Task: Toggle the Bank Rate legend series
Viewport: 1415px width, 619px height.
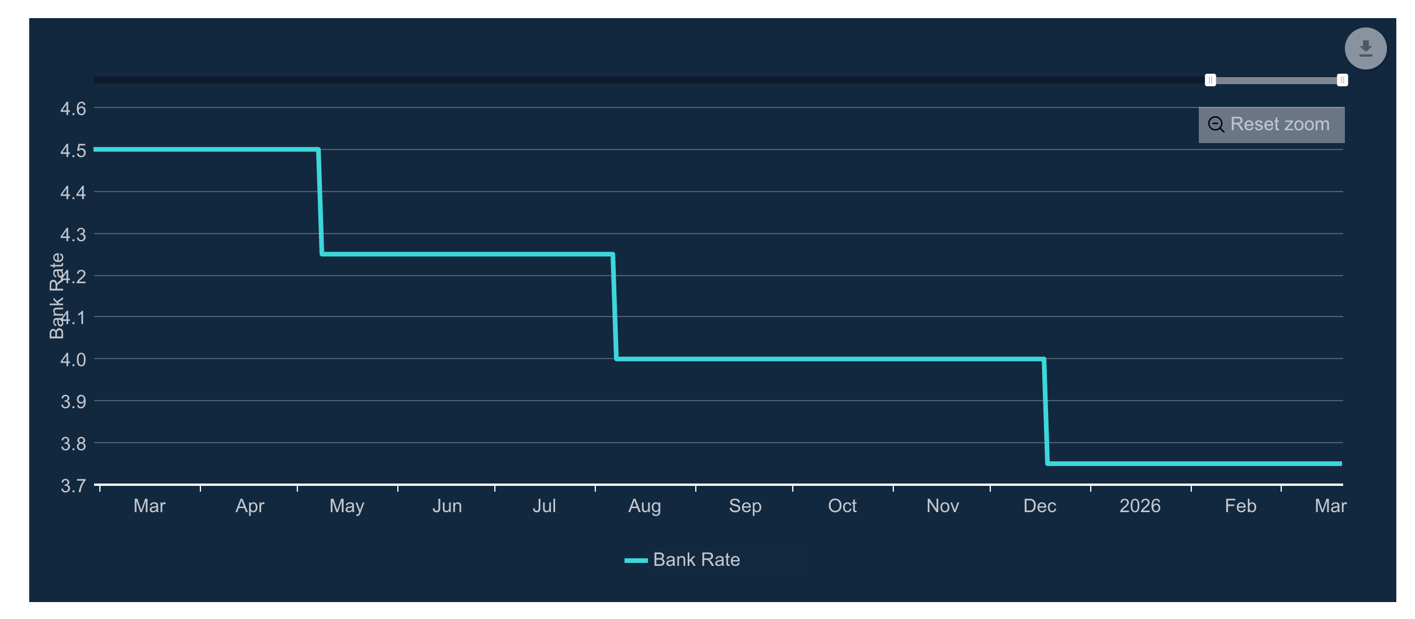Action: click(x=696, y=559)
